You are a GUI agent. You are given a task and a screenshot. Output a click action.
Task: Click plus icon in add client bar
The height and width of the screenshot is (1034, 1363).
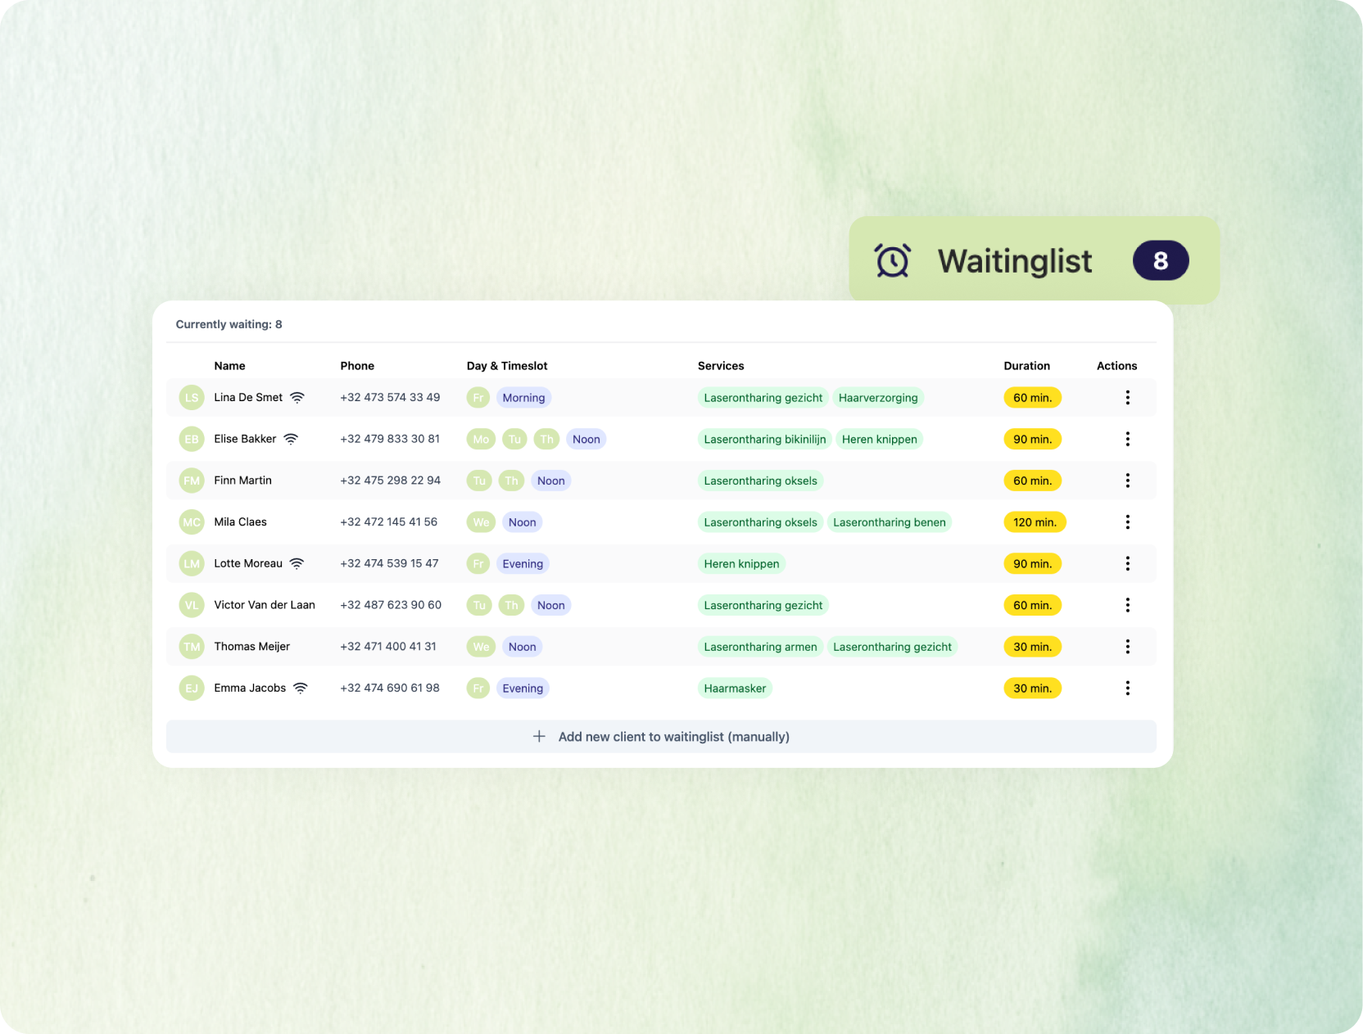pyautogui.click(x=539, y=736)
